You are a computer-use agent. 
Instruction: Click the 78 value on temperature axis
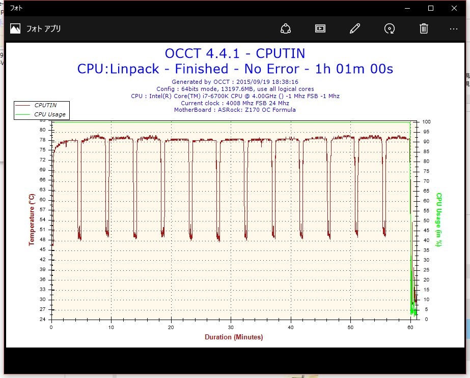[43, 140]
